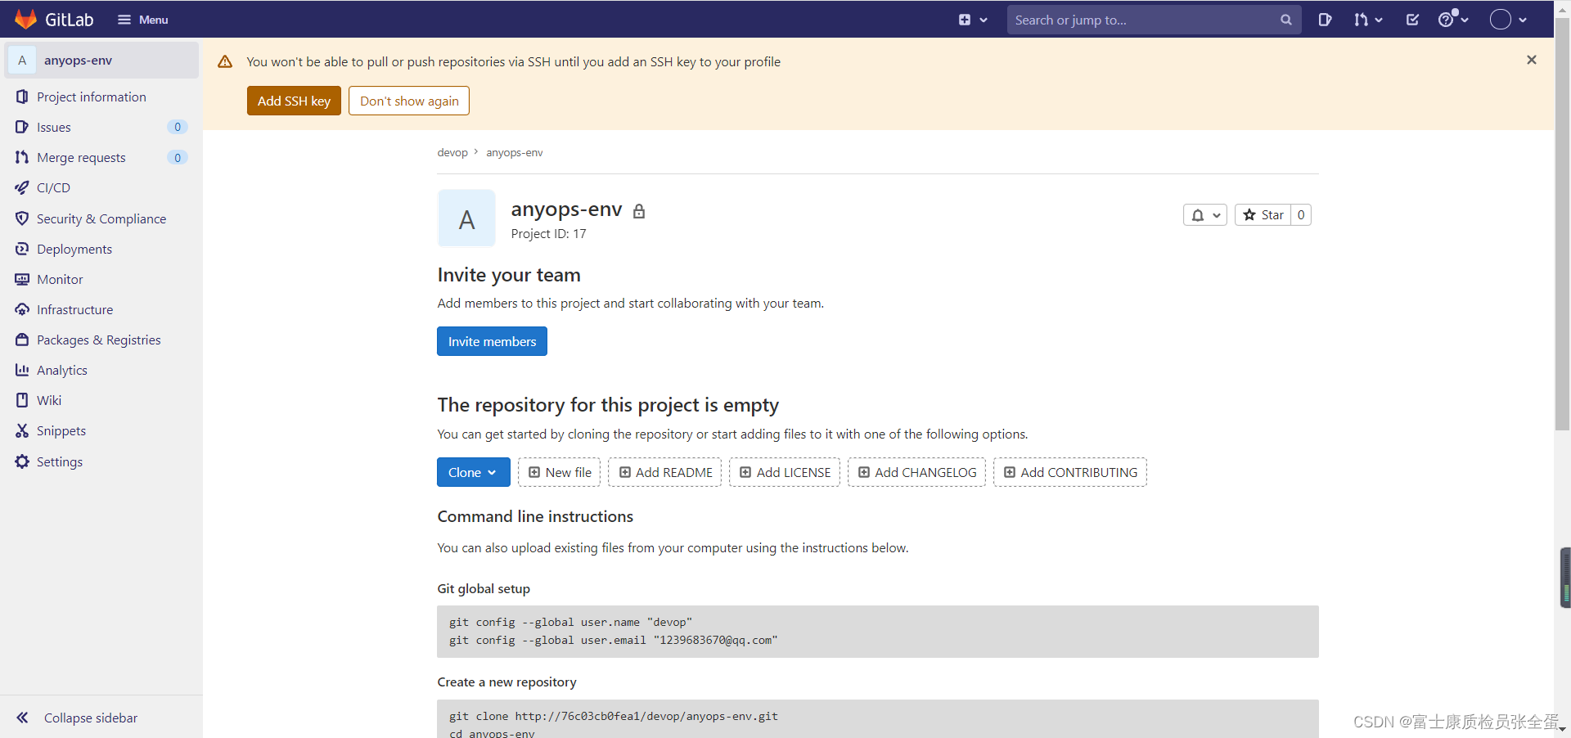Select anyops-env project in sidebar header
1571x738 pixels.
click(x=101, y=61)
